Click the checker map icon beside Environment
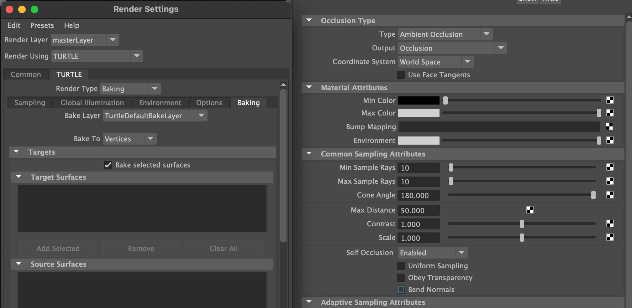 click(610, 141)
